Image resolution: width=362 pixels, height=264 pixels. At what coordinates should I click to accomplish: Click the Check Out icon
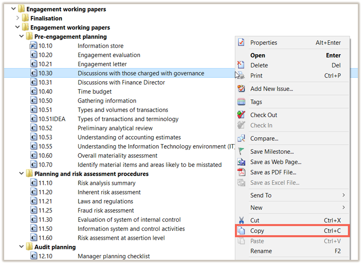(241, 115)
